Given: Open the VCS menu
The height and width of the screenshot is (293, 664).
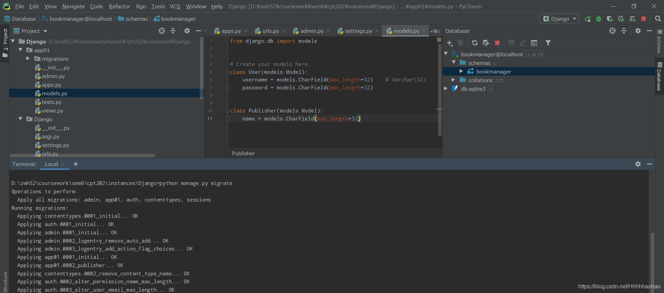Looking at the screenshot, I should (x=175, y=6).
